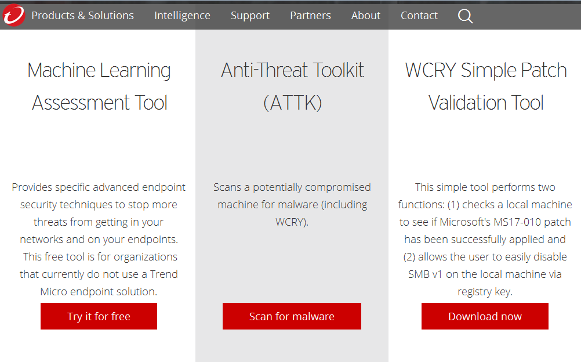Open Products & Solutions menu
The image size is (581, 362).
(83, 16)
